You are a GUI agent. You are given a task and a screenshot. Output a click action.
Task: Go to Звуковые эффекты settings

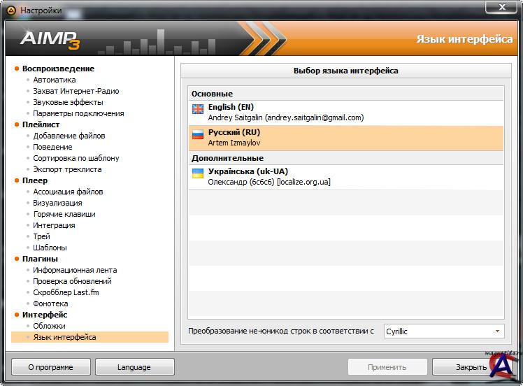tap(68, 102)
